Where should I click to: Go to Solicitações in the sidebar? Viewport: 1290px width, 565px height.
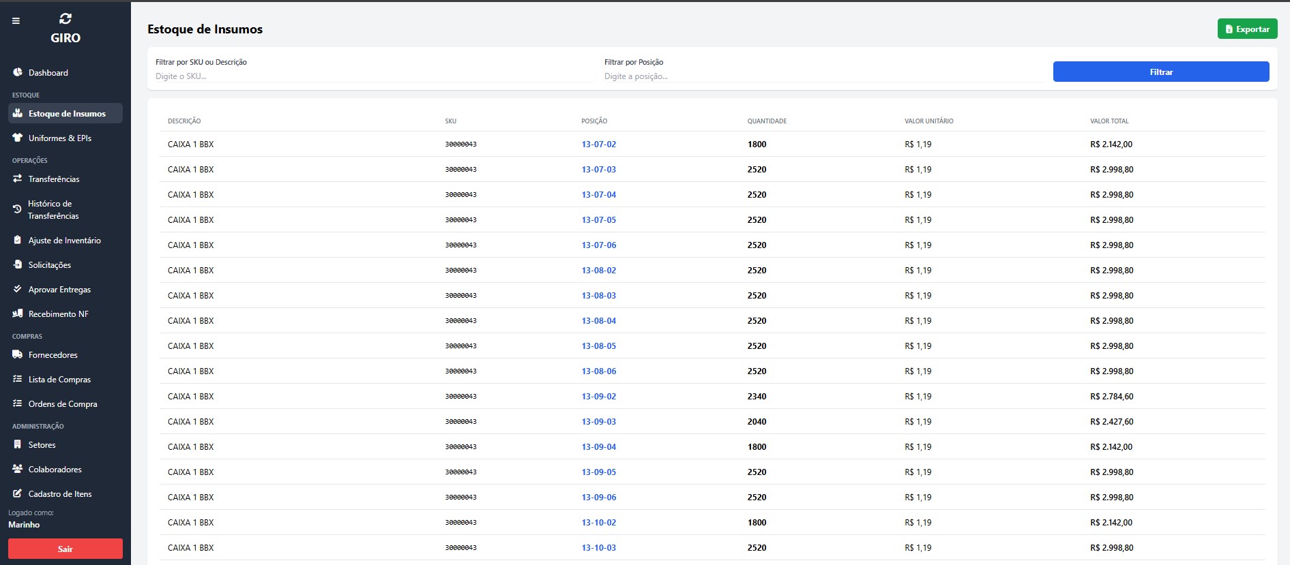coord(49,265)
